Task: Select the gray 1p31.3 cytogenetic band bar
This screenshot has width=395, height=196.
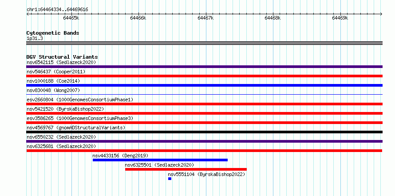Action: [x=204, y=43]
